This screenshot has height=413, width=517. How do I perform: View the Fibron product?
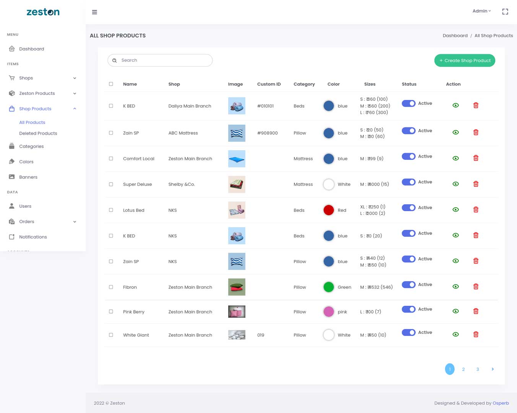(x=455, y=286)
